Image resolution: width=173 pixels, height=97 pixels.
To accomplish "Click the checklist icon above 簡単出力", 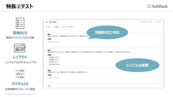I will coord(20,23).
